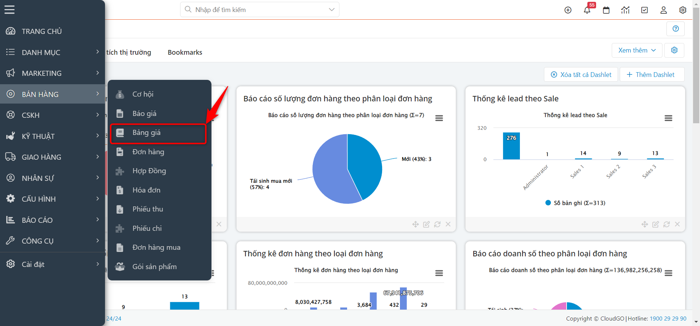Open chart menu of Thống kê đơn hàng theo loại
Screen dimensions: 700x326
click(x=439, y=273)
